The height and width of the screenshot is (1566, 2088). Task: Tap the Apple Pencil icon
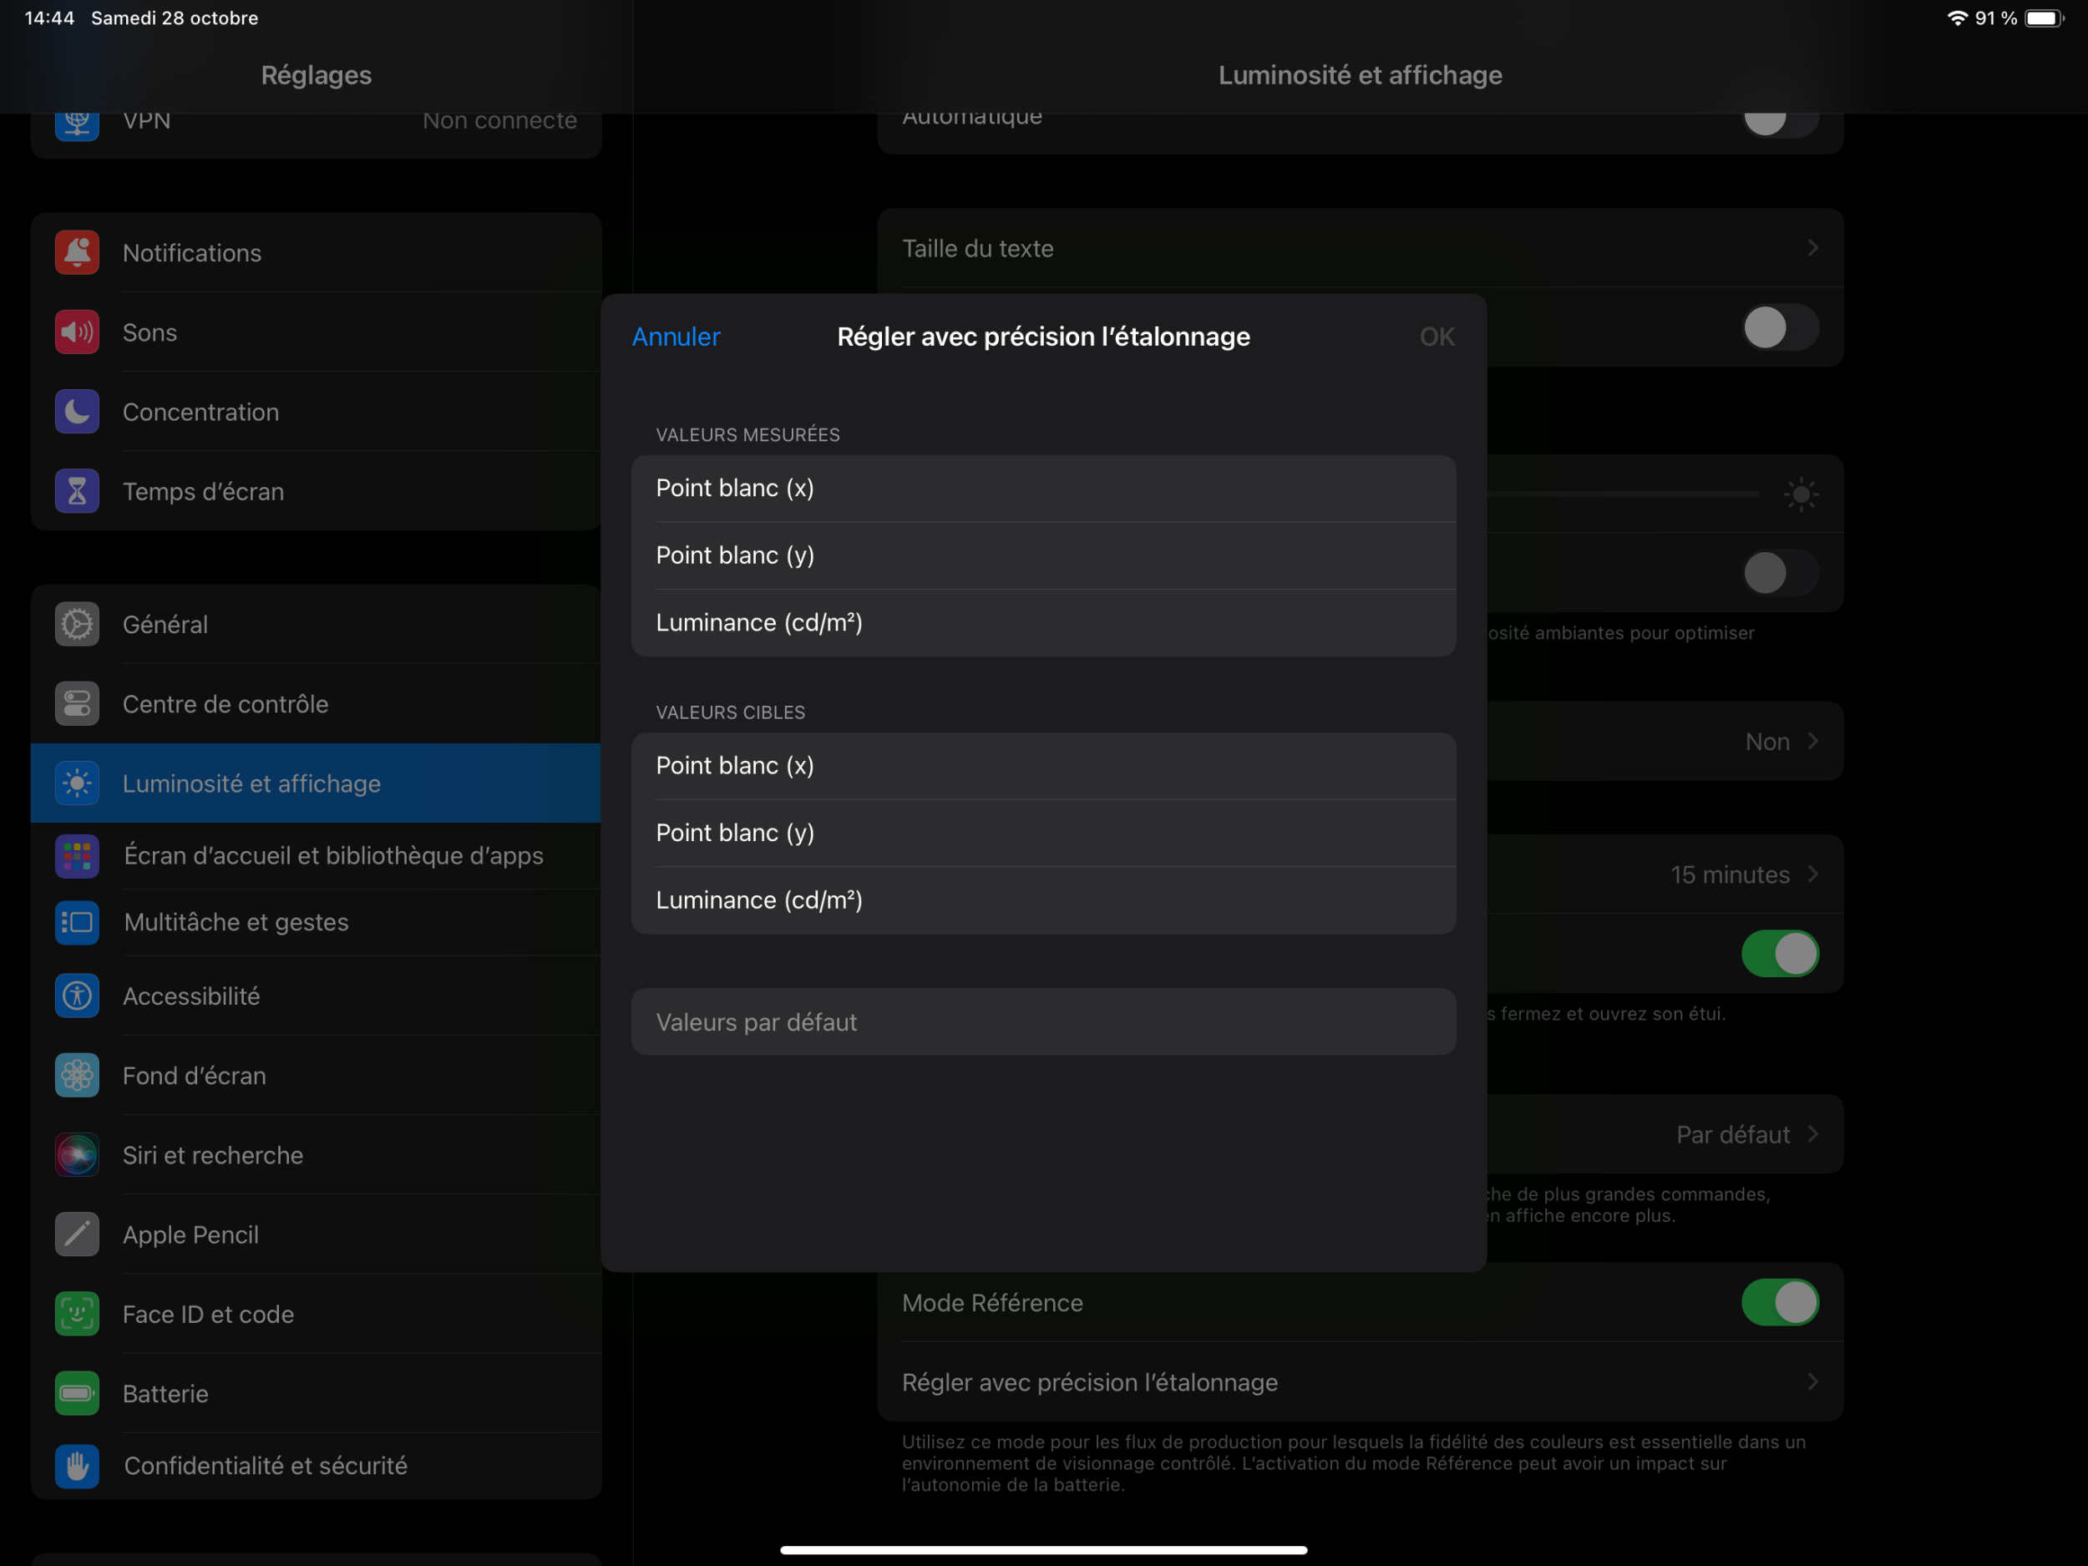coord(77,1234)
